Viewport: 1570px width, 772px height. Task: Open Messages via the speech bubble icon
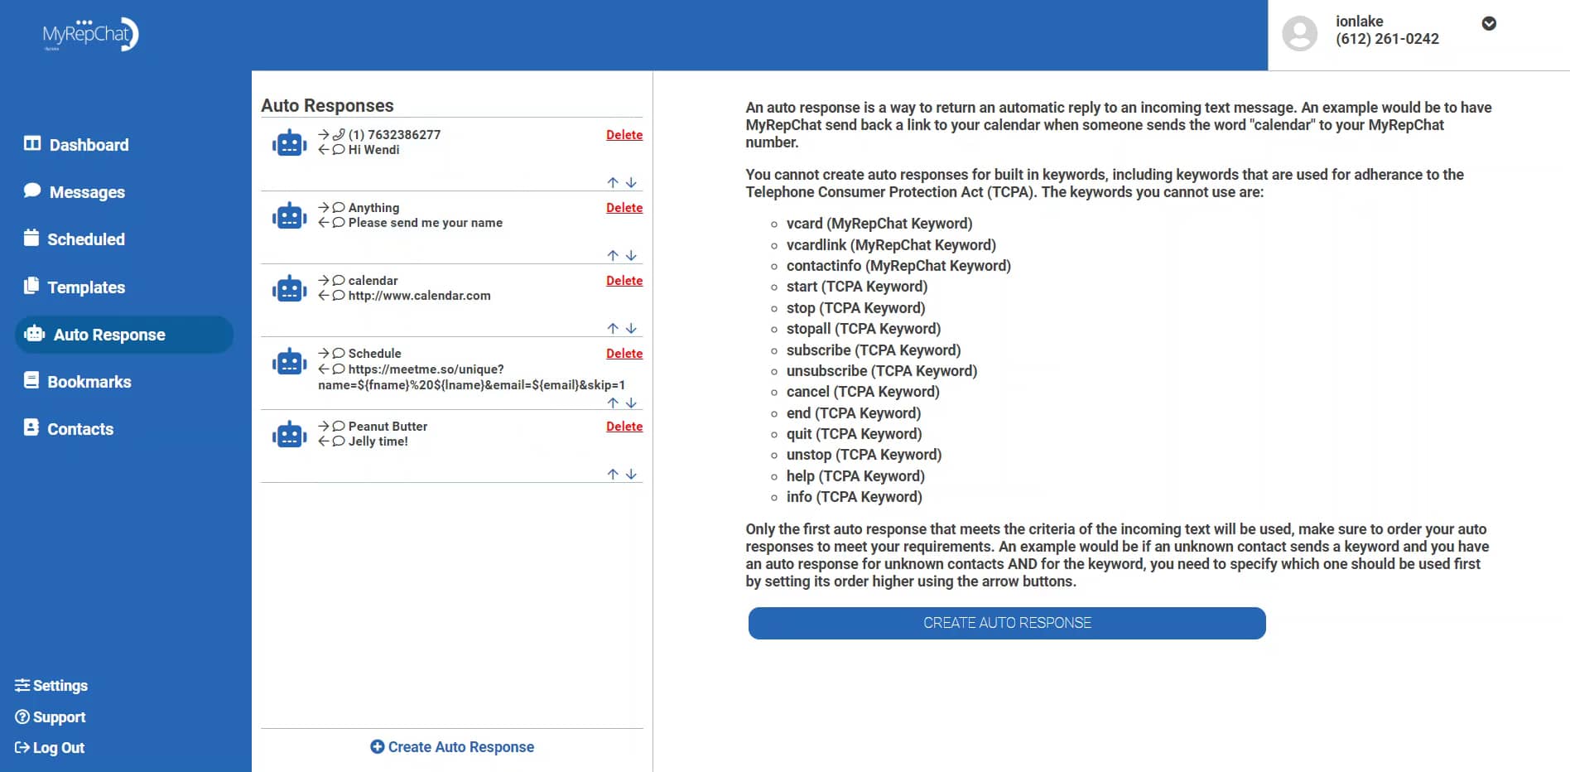pos(31,191)
